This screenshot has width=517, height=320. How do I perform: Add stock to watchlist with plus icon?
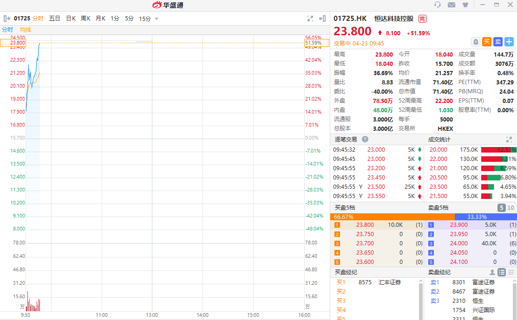[509, 42]
